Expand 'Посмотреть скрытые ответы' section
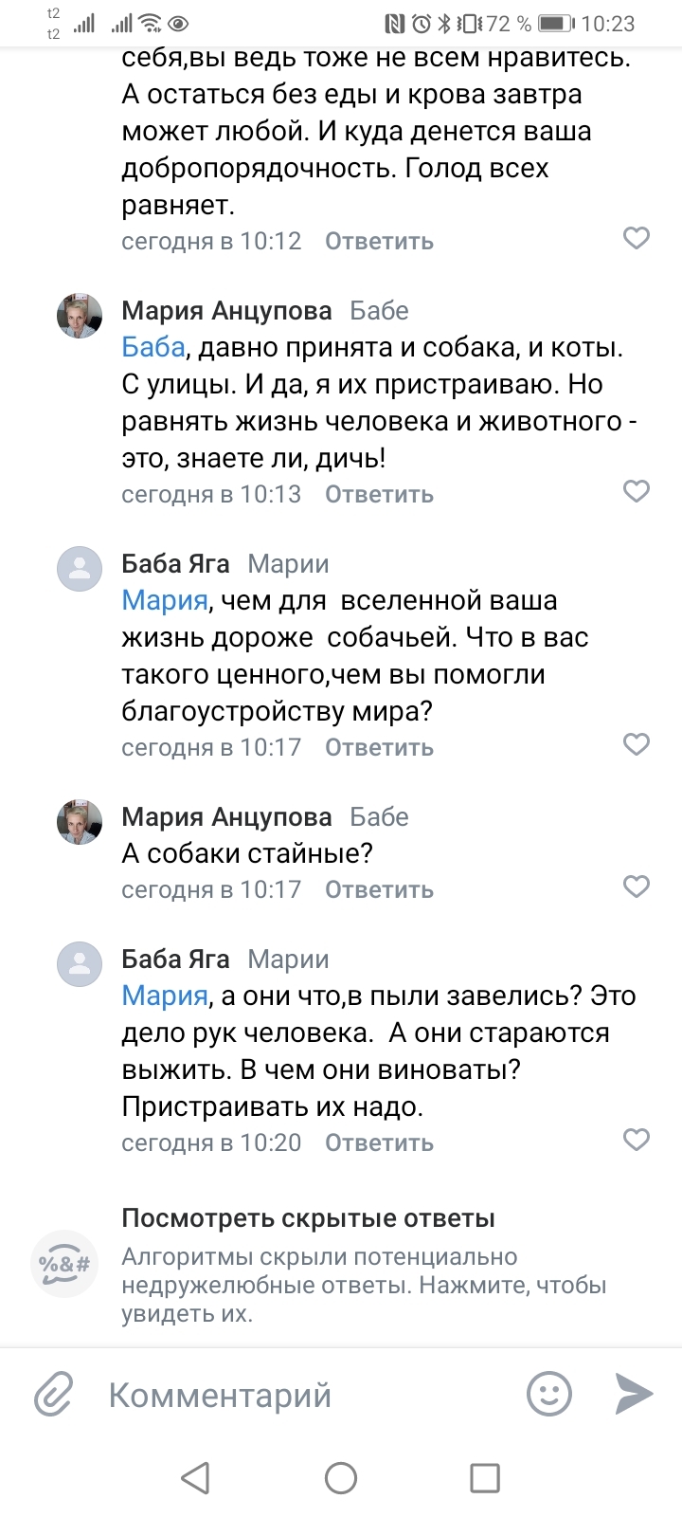 coord(309,1218)
